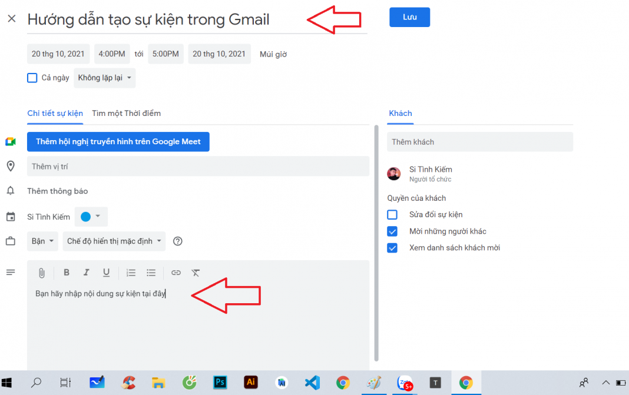Image resolution: width=629 pixels, height=395 pixels.
Task: Add Google Meet video conferencing
Action: tap(118, 142)
